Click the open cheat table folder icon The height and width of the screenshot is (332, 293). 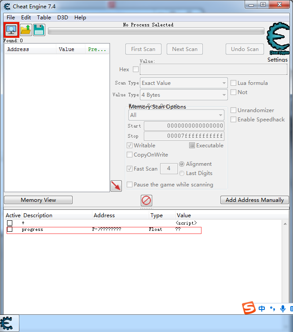coord(26,30)
